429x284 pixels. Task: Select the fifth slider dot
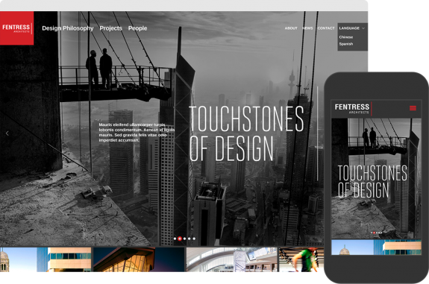[194, 239]
